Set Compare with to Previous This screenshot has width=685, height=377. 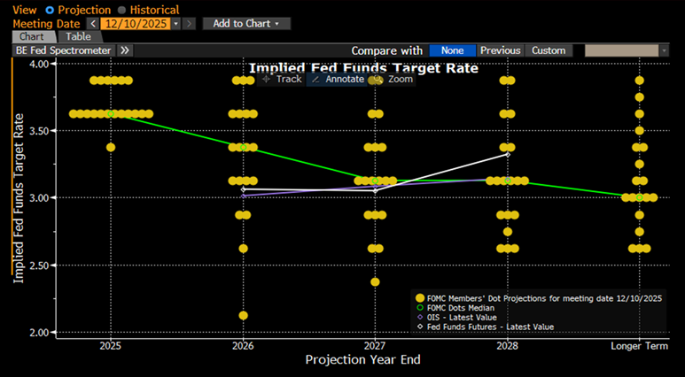(x=501, y=50)
